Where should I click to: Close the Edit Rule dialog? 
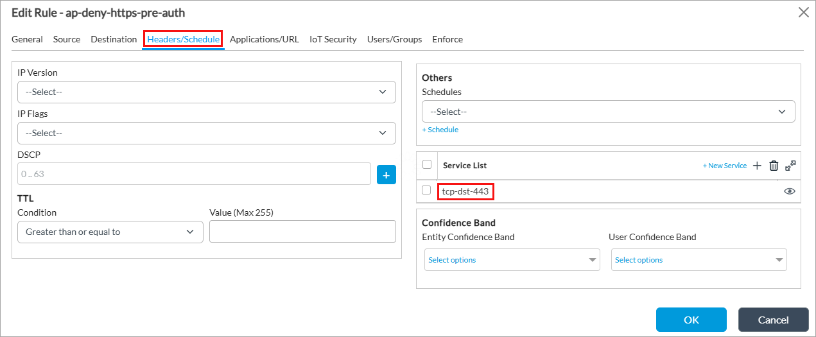(803, 12)
